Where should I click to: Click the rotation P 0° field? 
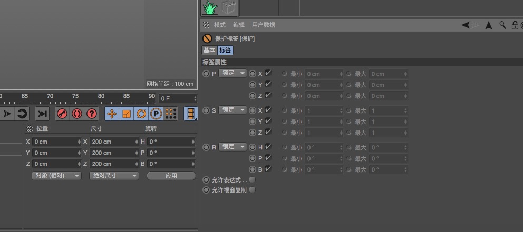tap(171, 153)
